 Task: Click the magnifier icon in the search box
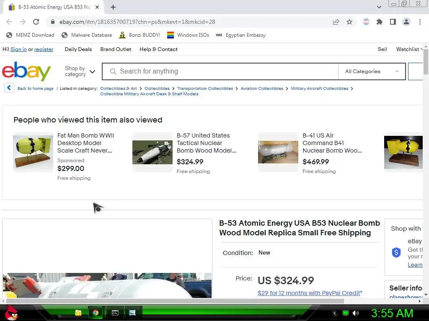pyautogui.click(x=113, y=71)
